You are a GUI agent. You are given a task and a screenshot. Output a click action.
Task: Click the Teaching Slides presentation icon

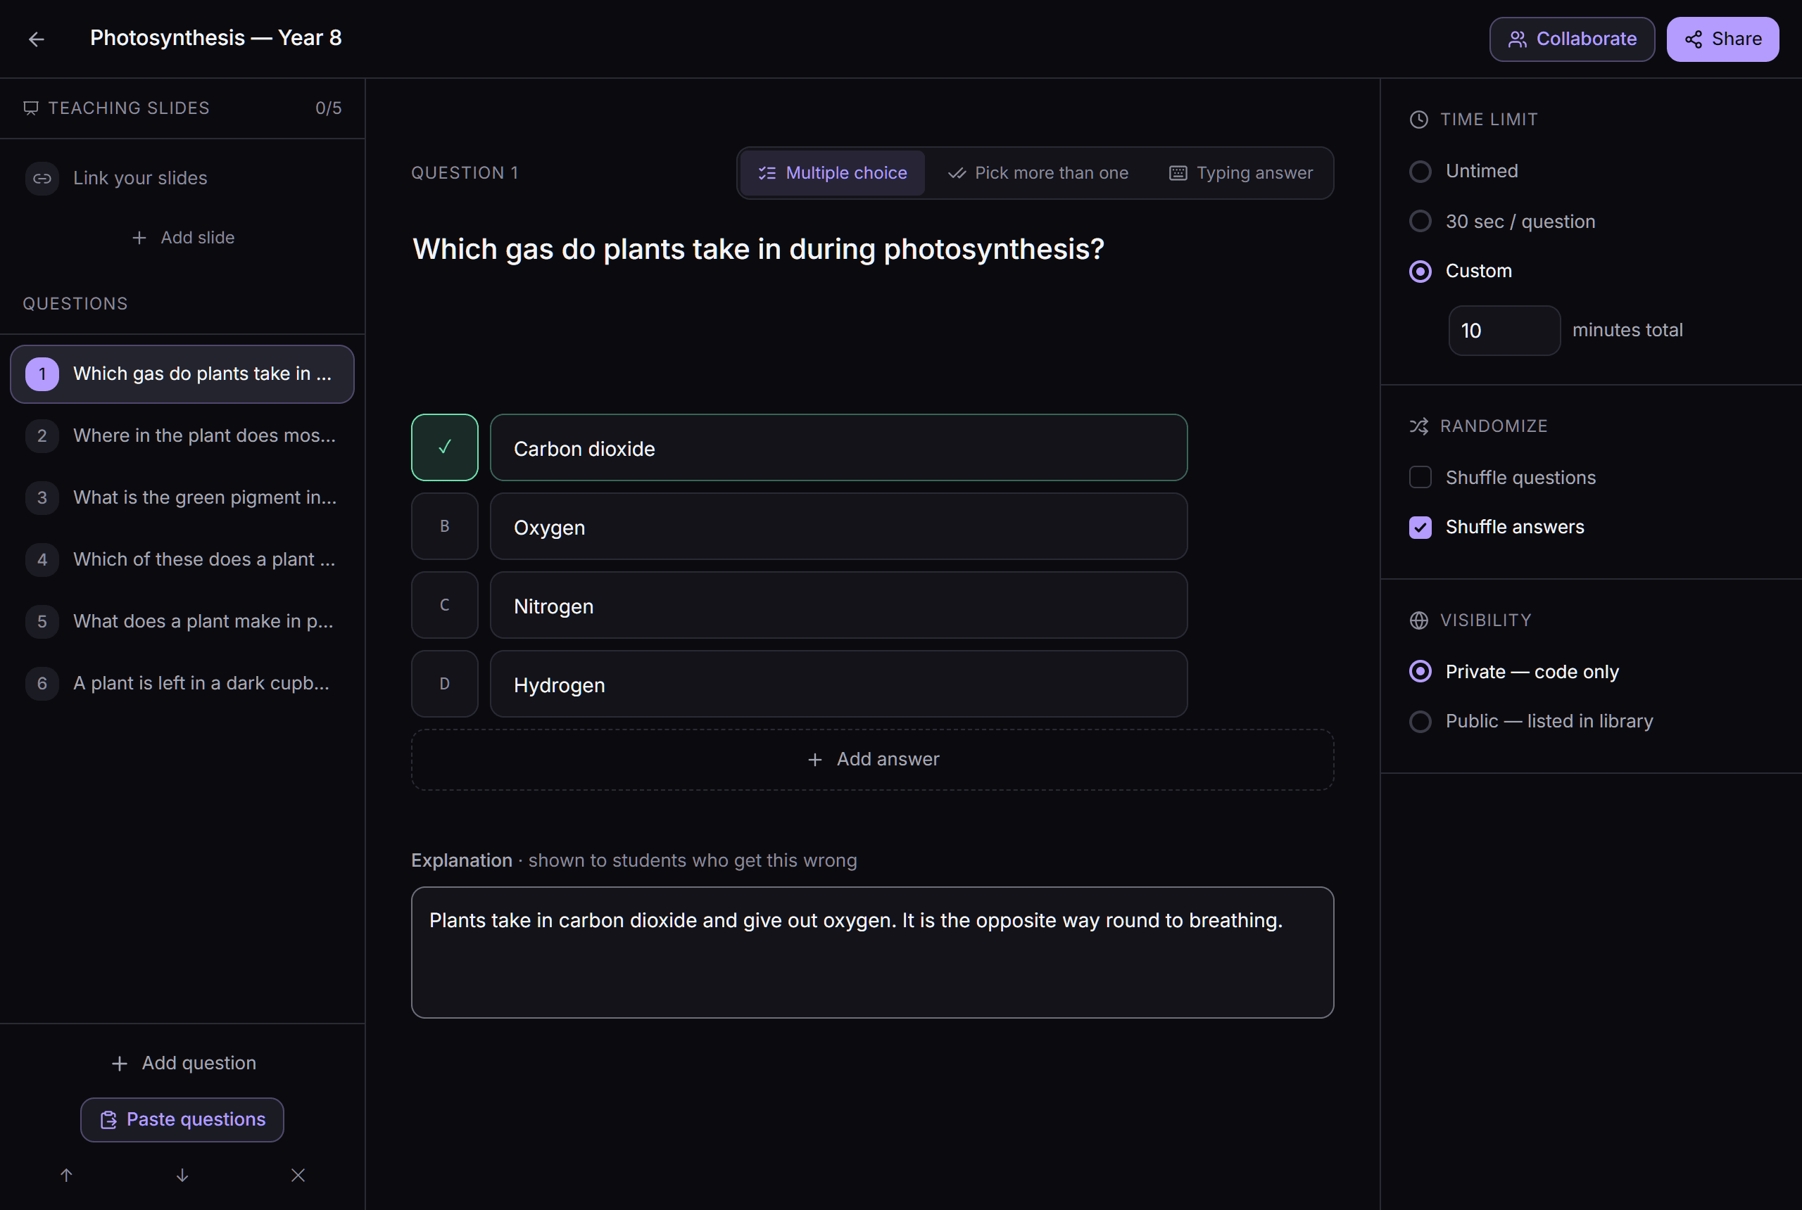[x=31, y=108]
